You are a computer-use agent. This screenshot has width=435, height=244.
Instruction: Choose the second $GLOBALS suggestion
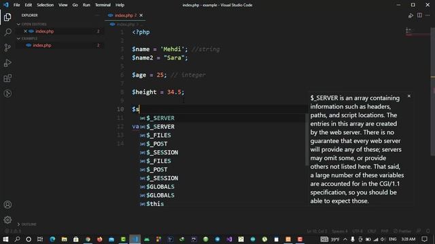point(160,195)
